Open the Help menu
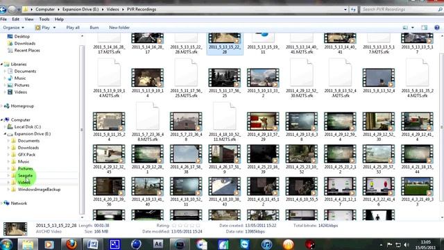The height and width of the screenshot is (250, 444). [x=59, y=19]
